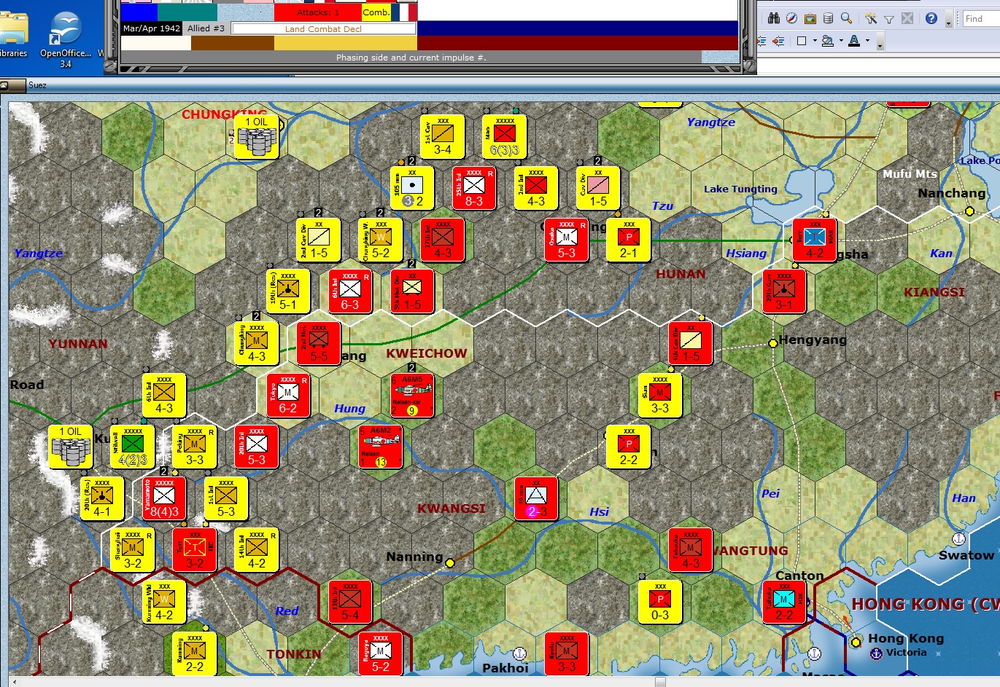Click the teal color block in the game panel

pos(187,12)
